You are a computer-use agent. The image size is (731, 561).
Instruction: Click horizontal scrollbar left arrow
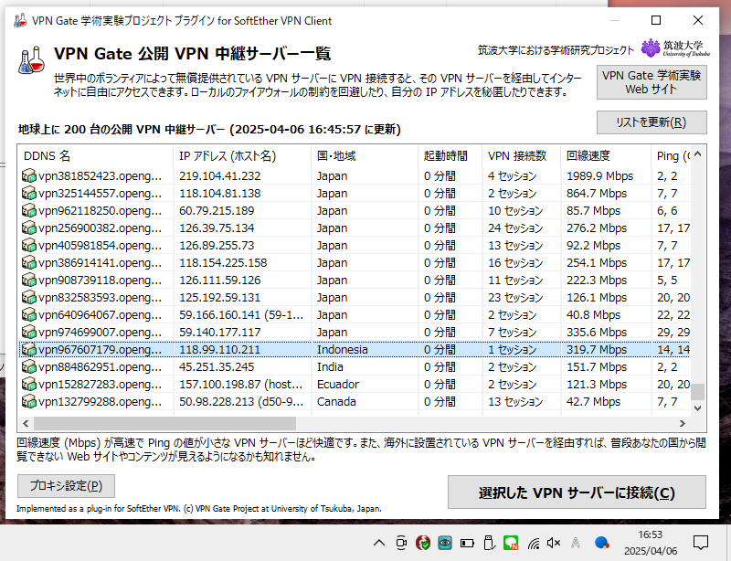26,423
